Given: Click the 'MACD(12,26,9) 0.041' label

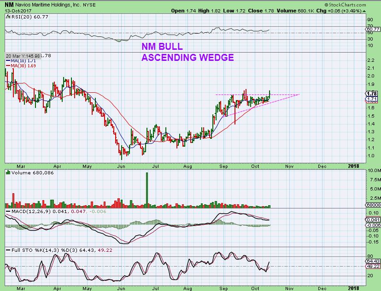Looking at the screenshot, I should click(40, 211).
